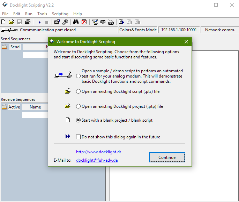The width and height of the screenshot is (239, 202).
Task: Open the Edit menu
Action: coord(17,14)
